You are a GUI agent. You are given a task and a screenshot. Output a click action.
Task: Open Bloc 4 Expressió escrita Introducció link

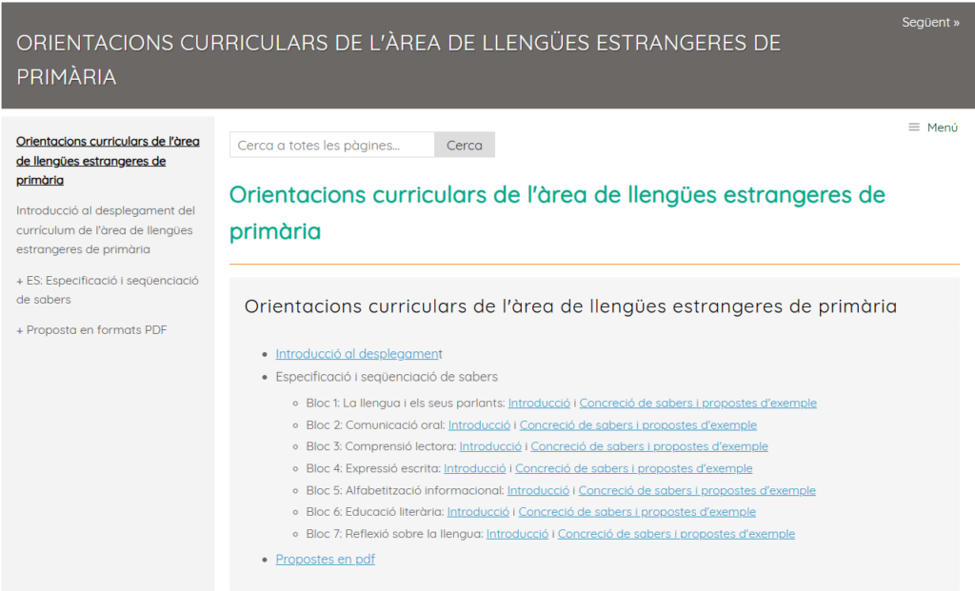[x=474, y=468]
